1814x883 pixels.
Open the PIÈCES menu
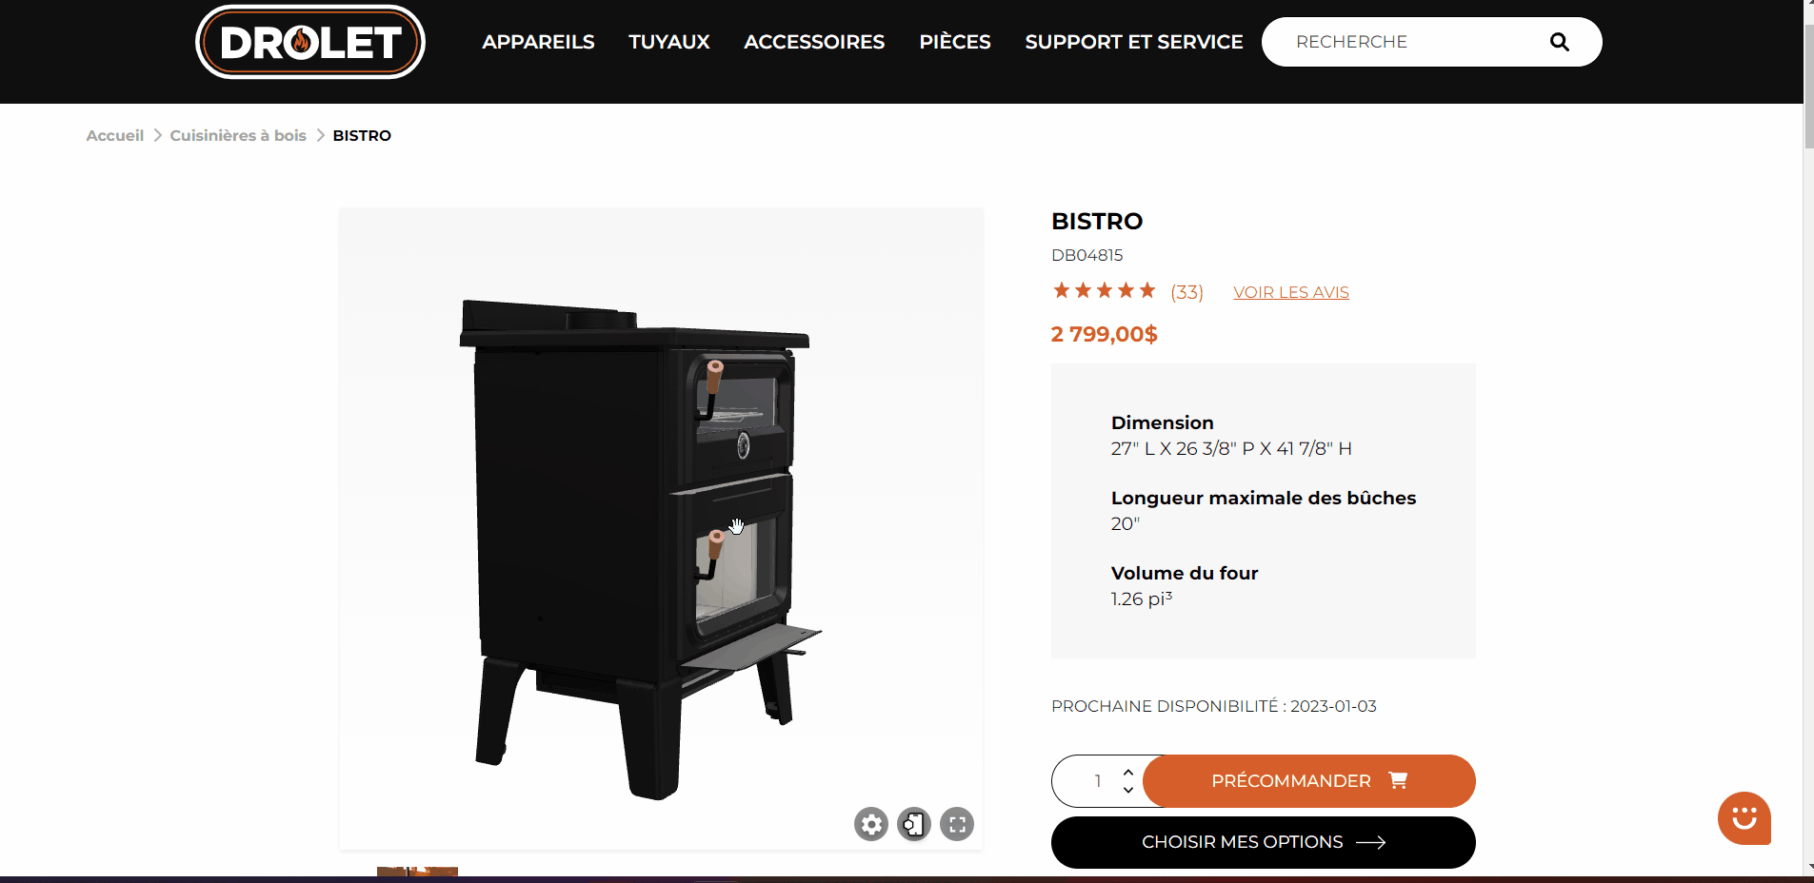[955, 42]
